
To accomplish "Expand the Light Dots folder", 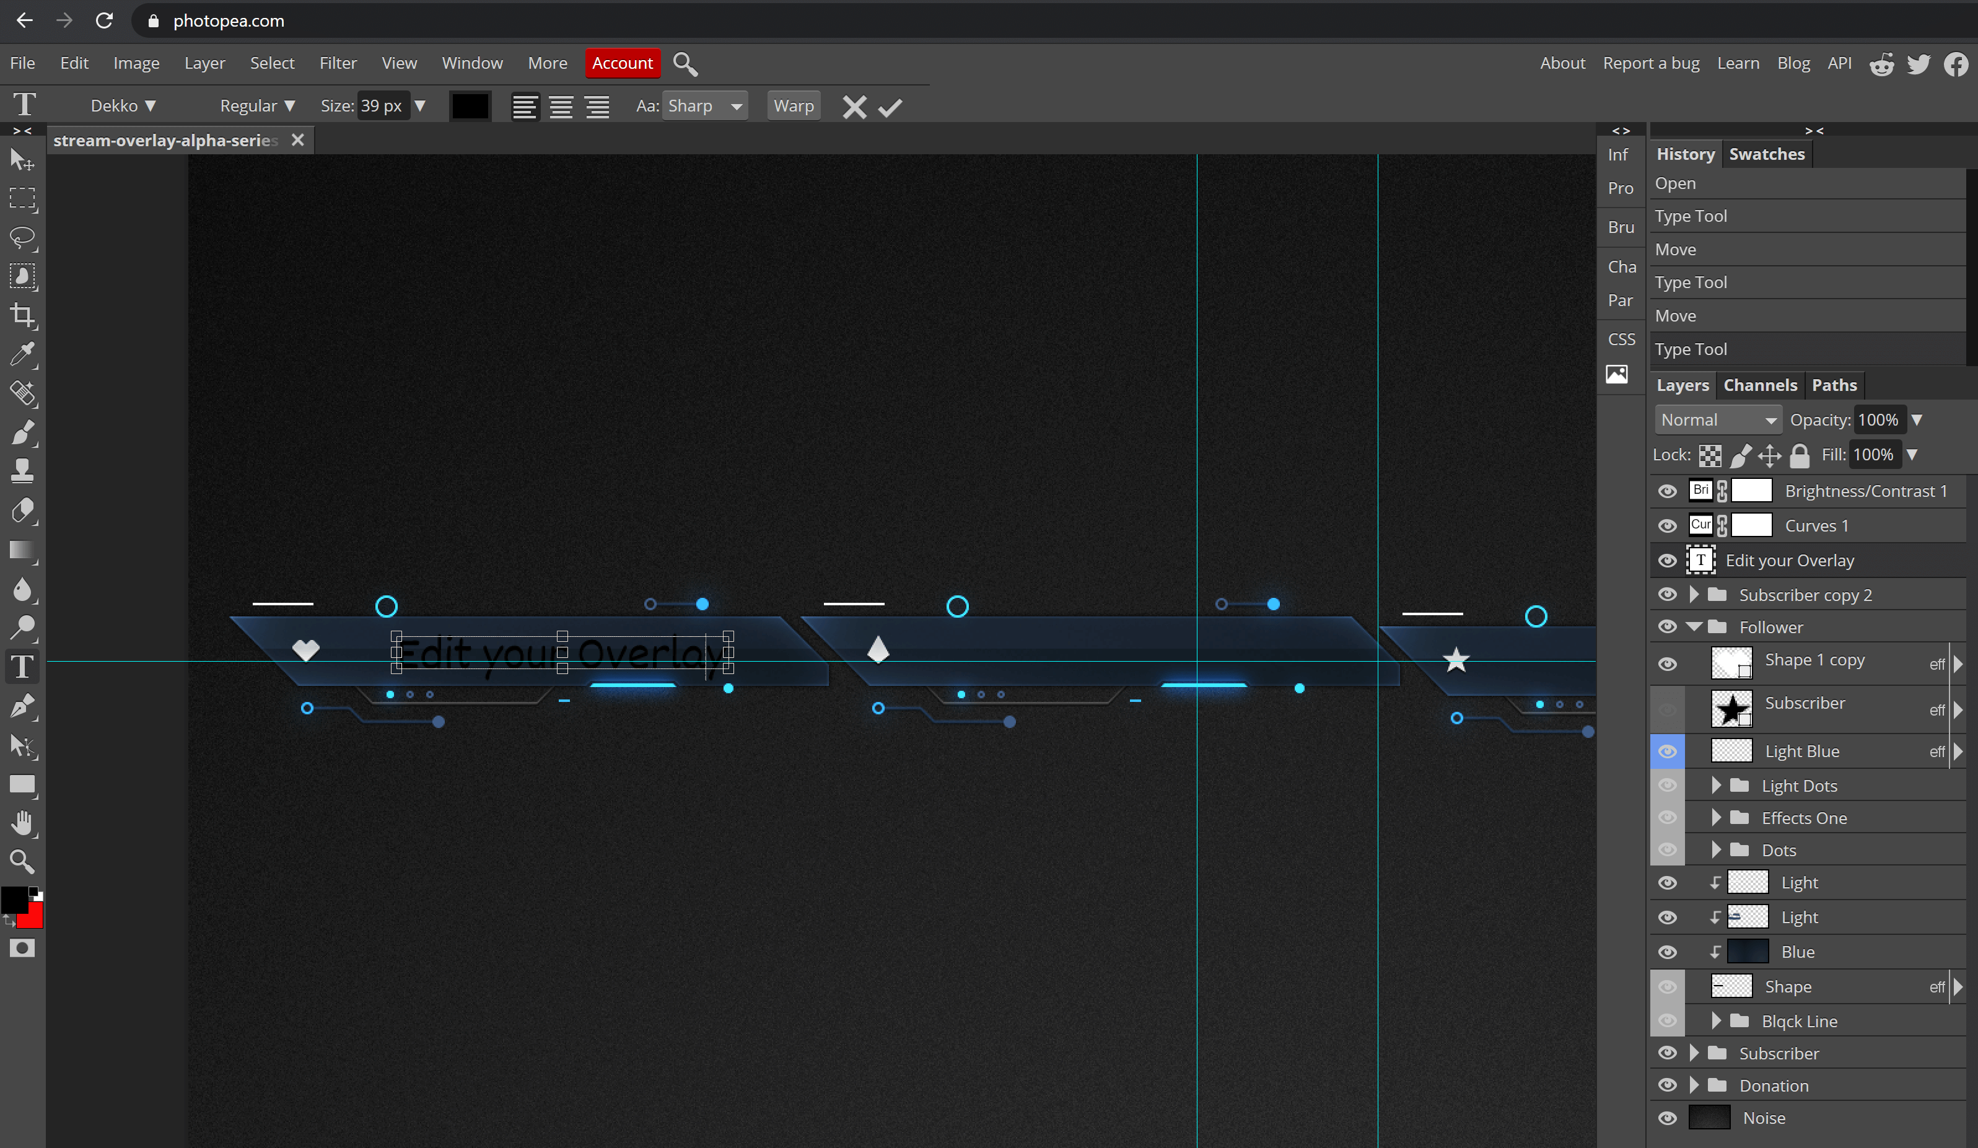I will 1716,786.
